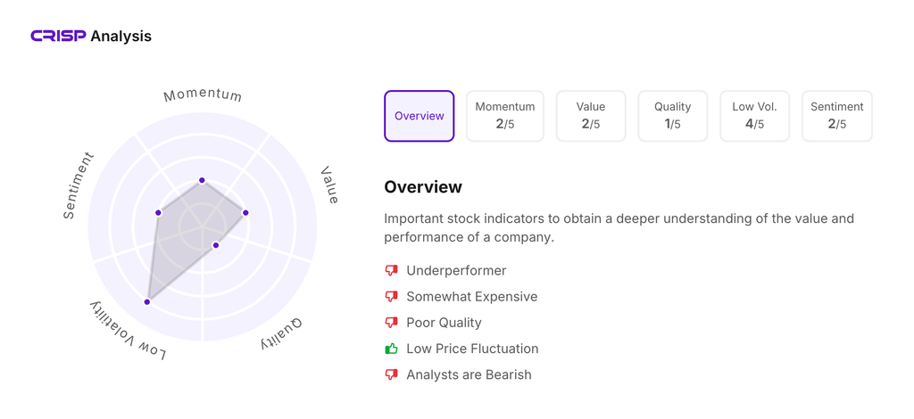This screenshot has height=419, width=914.
Task: Select the Low Vol. 4/5 tab
Action: pos(754,116)
